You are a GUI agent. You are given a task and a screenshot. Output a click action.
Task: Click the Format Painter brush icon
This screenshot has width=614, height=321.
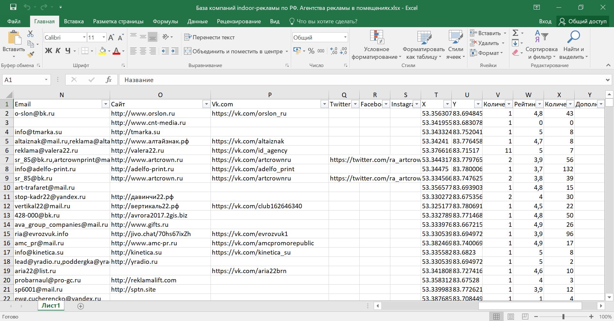pos(31,55)
